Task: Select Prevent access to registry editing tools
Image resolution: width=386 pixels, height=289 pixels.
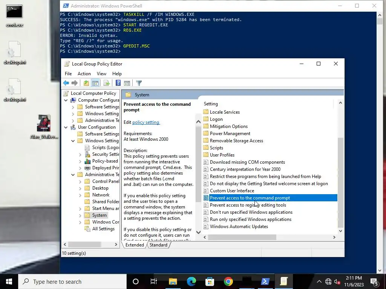Action: tap(248, 205)
